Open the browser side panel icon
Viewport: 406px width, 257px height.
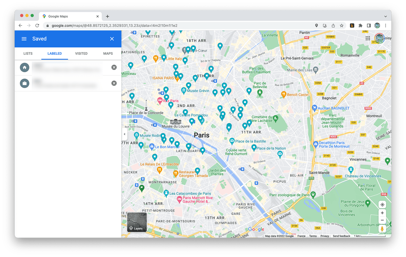click(369, 25)
